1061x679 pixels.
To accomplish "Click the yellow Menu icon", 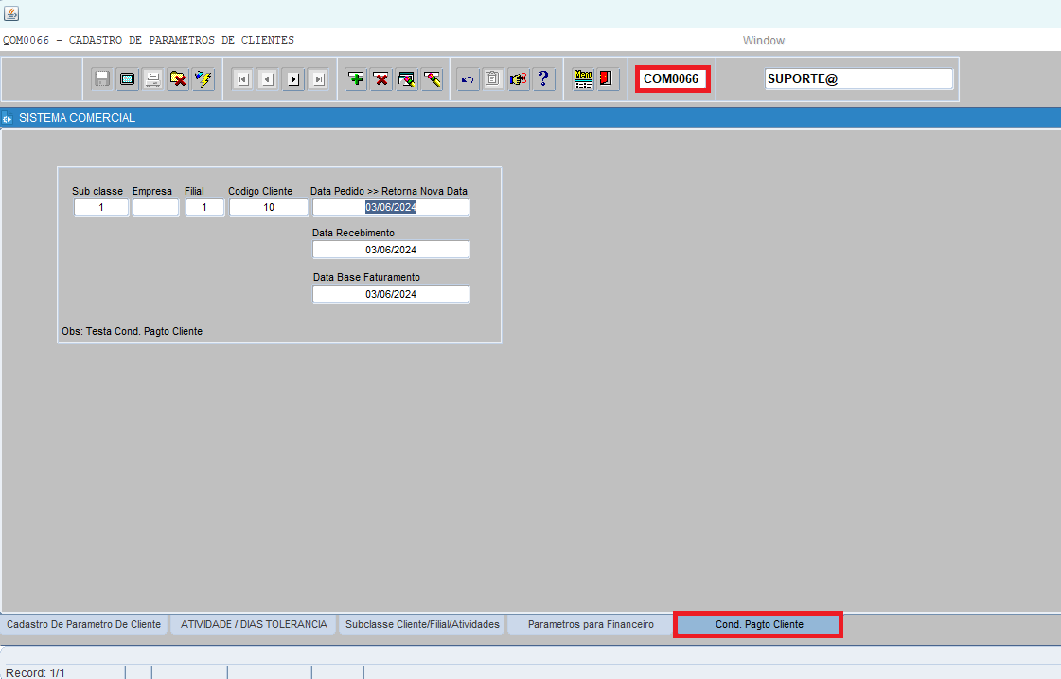I will tap(583, 79).
